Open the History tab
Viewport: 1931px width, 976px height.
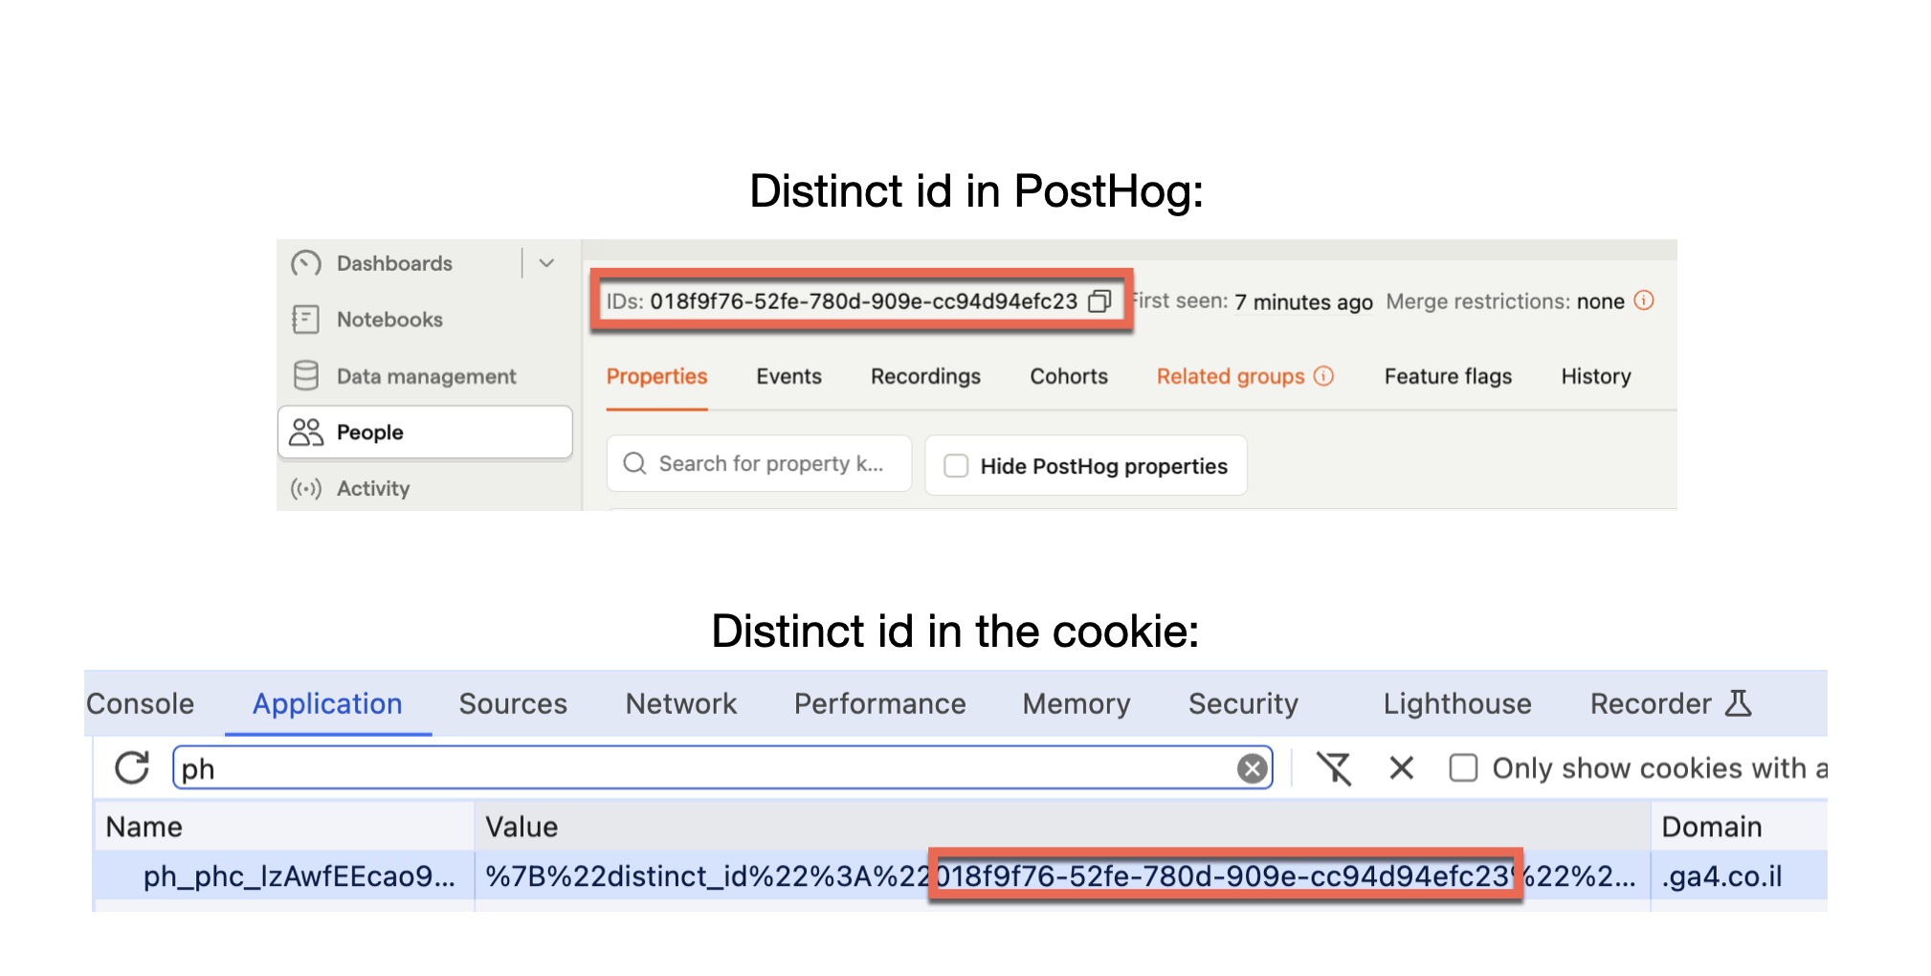[1596, 377]
